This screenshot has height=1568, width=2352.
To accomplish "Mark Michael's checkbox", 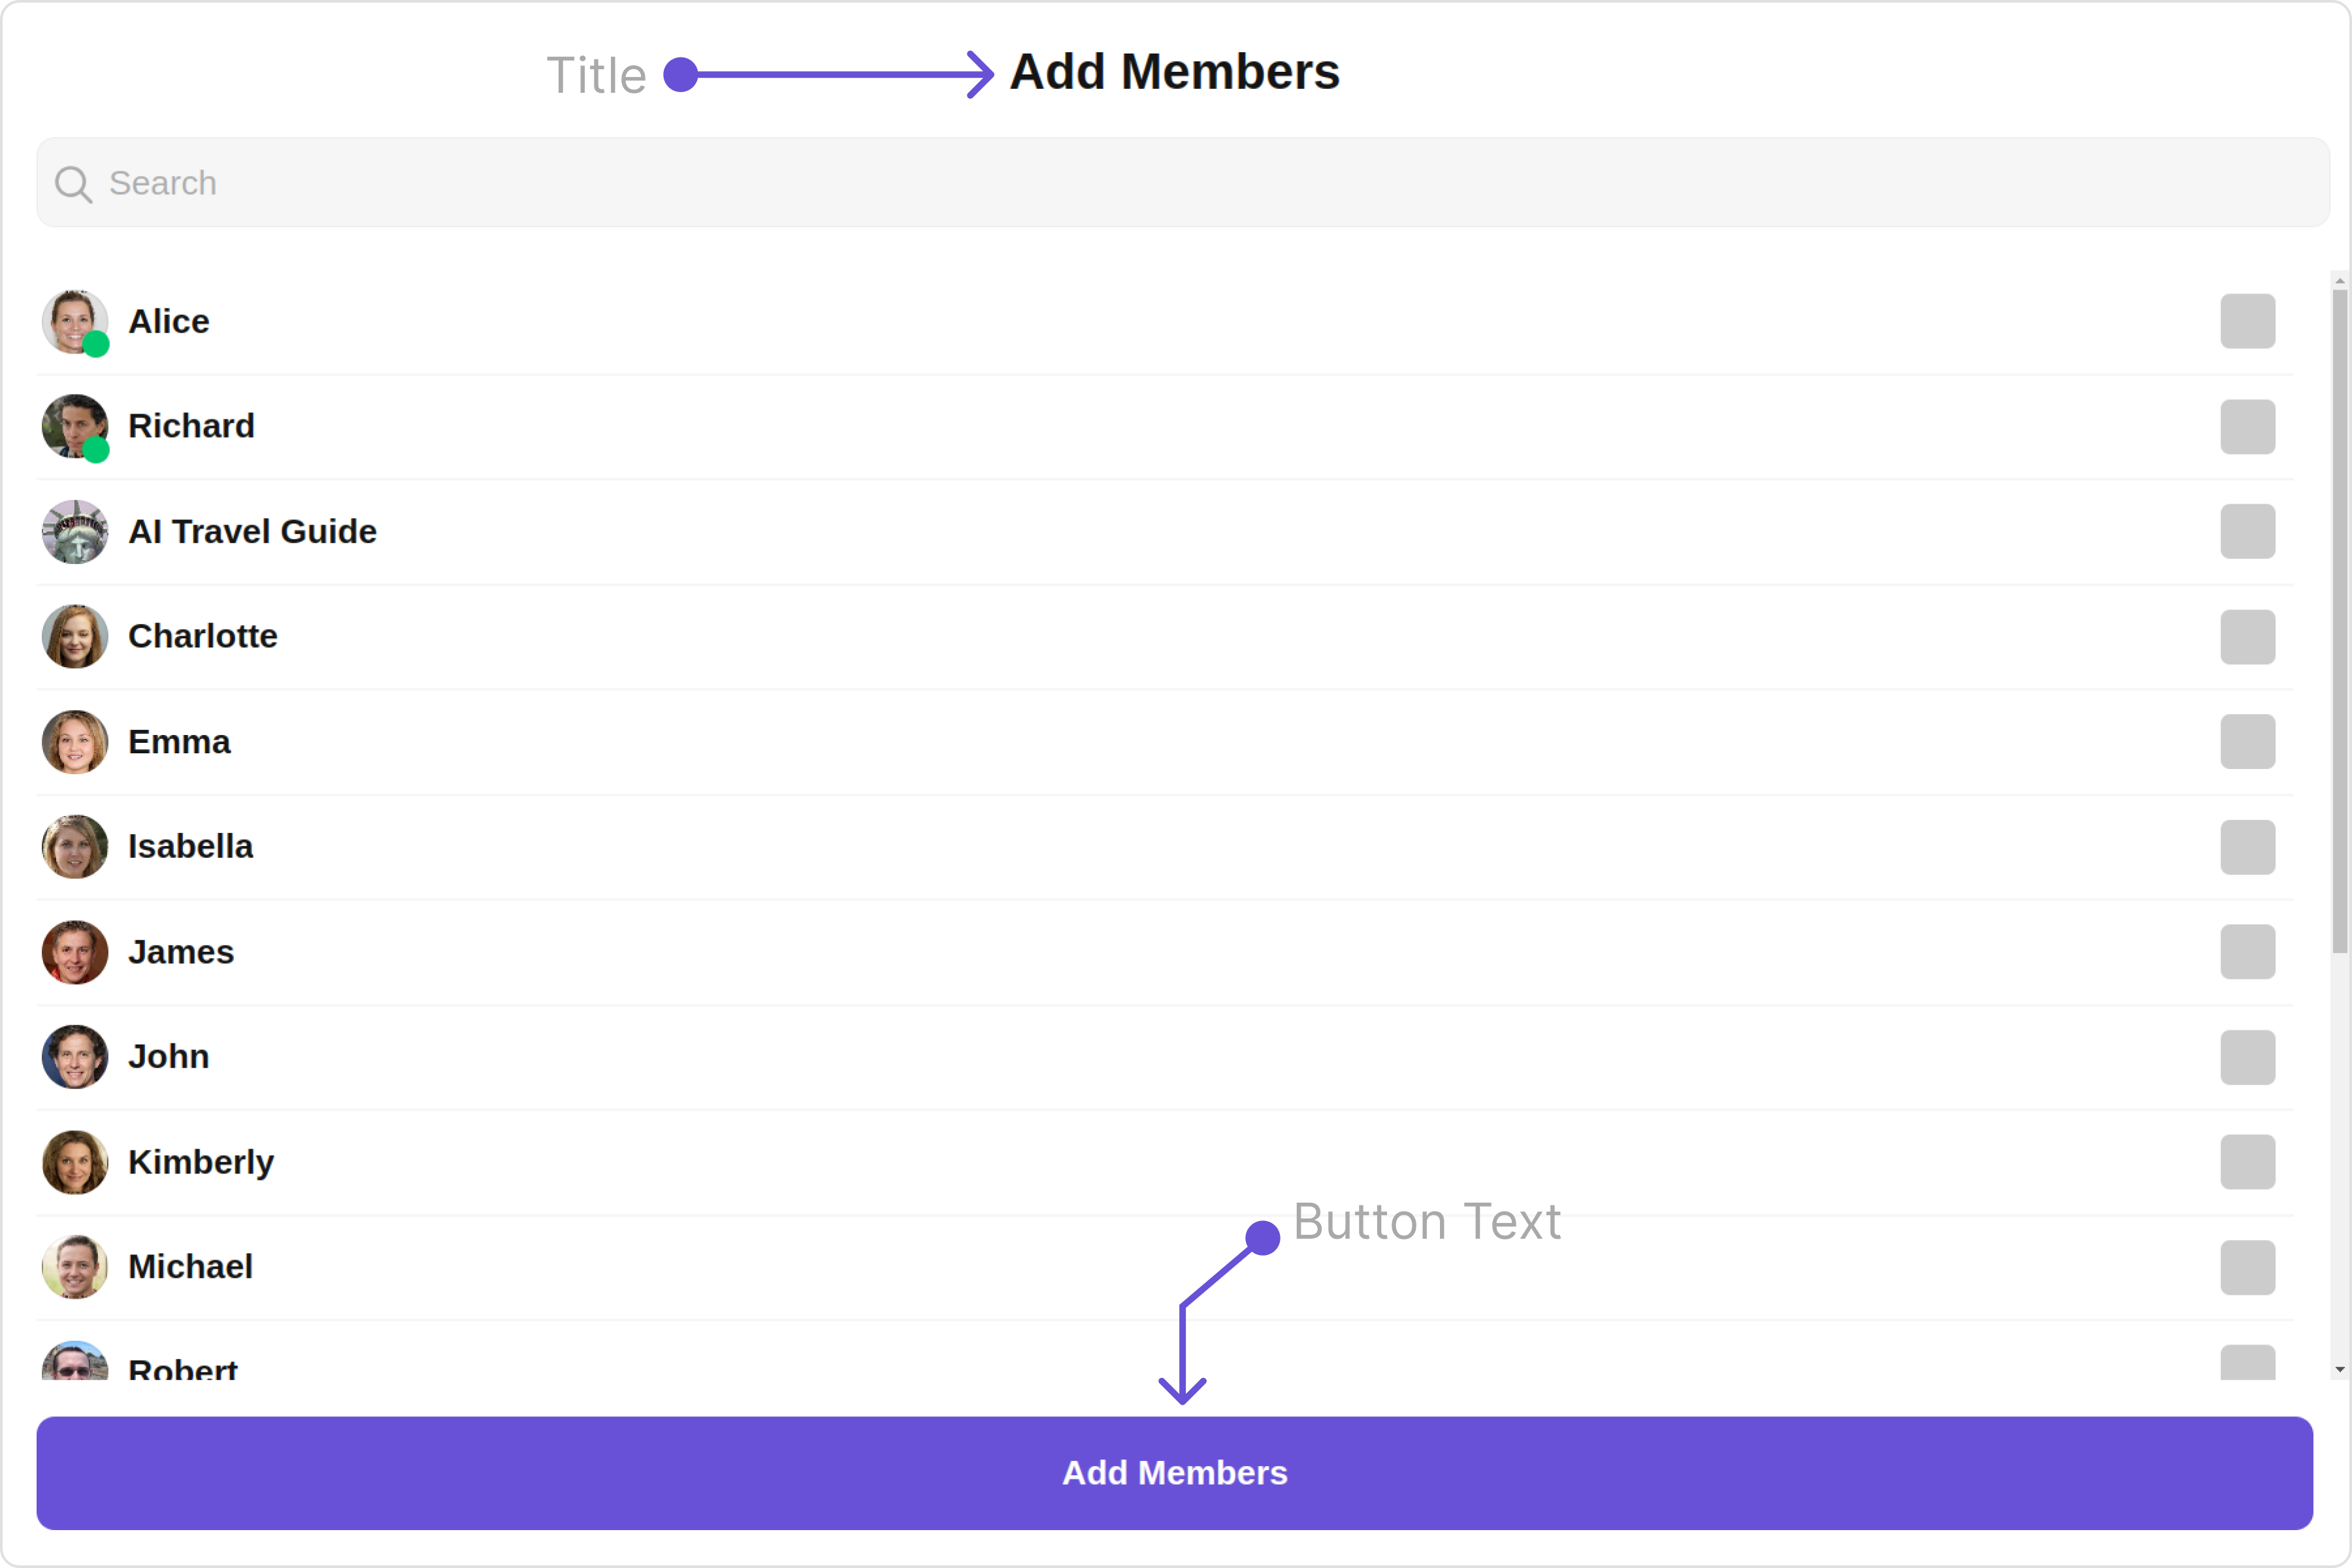I will [x=2247, y=1267].
